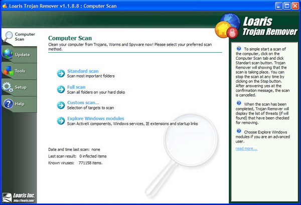Click the Full scan arrow icon

click(61, 89)
